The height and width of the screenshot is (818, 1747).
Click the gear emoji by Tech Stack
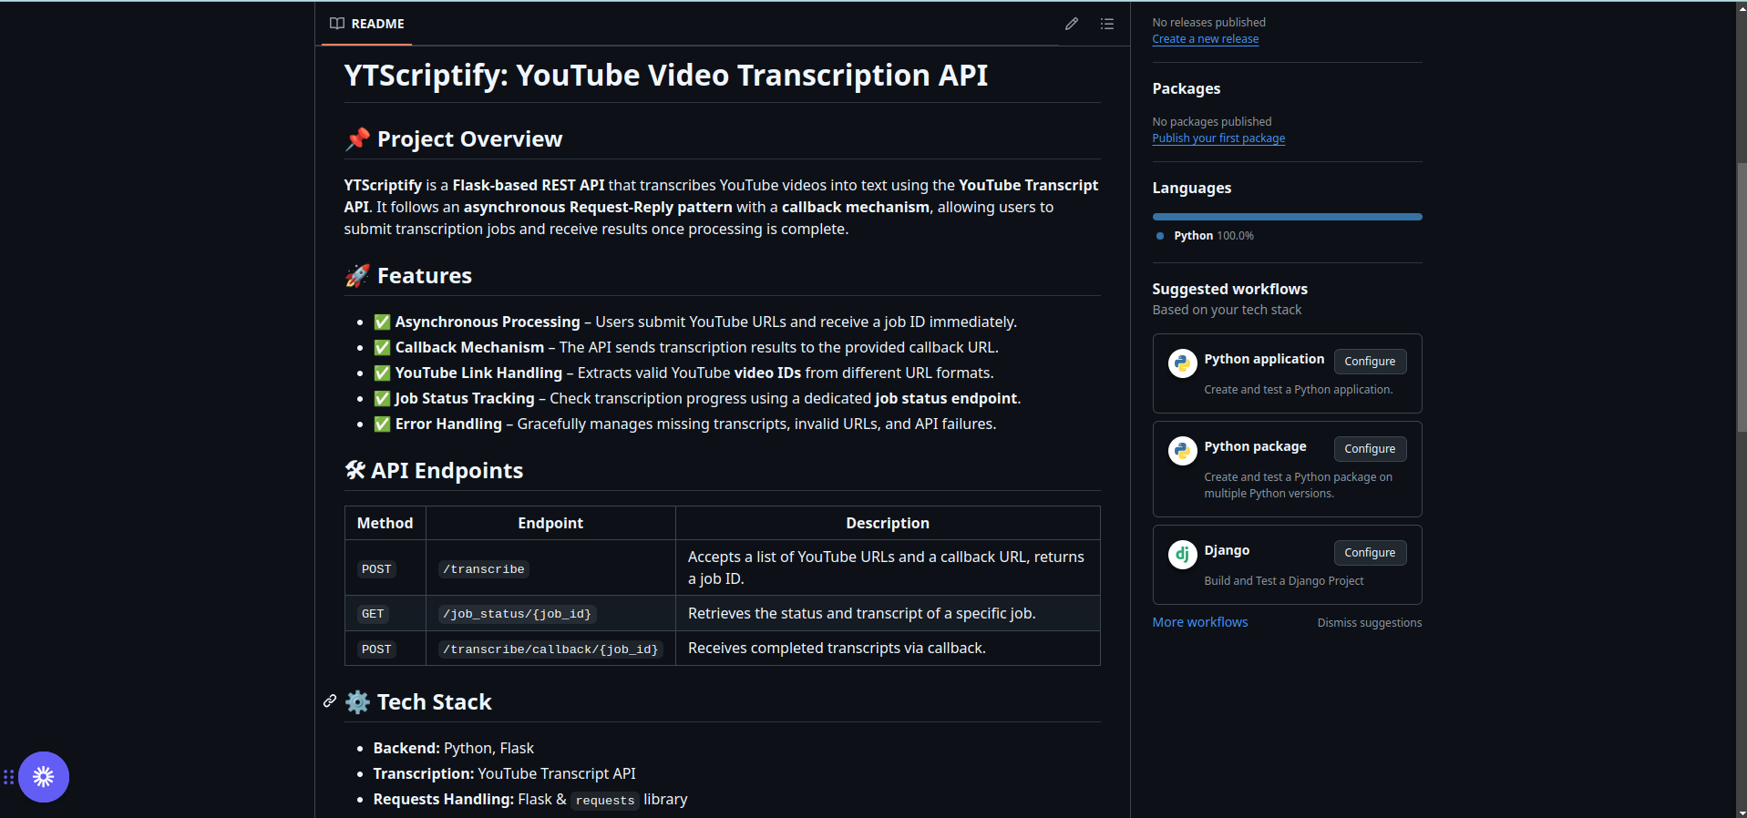pyautogui.click(x=357, y=702)
